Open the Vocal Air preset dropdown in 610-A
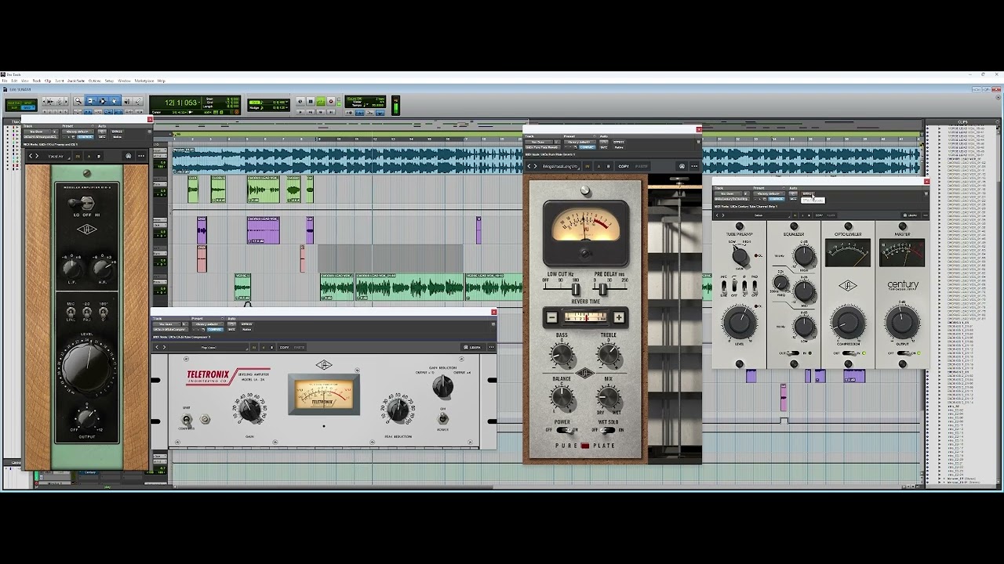This screenshot has height=564, width=1004. coord(56,156)
